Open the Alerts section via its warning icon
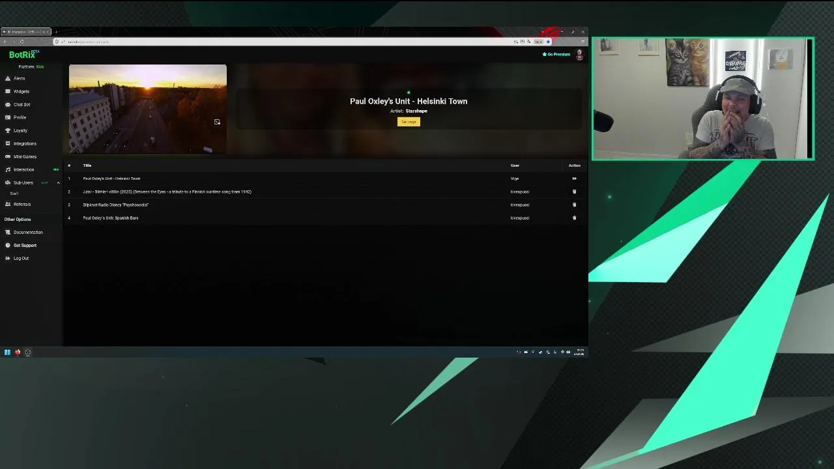This screenshot has width=834, height=469. pos(8,78)
